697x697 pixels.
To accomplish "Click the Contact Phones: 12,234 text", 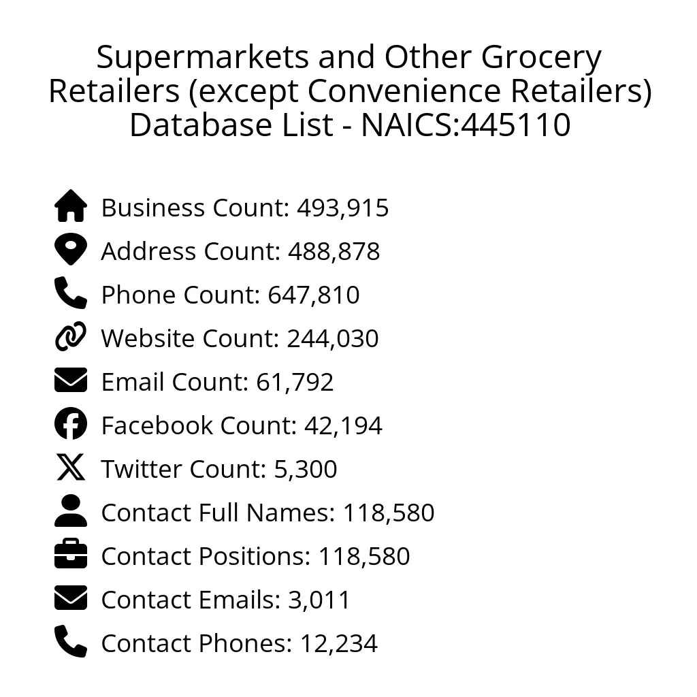I will click(x=239, y=643).
